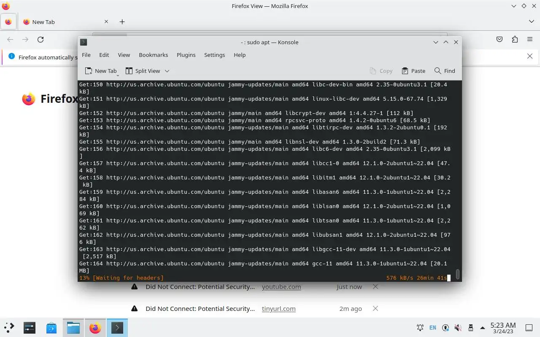Image resolution: width=540 pixels, height=337 pixels.
Task: Open System Settings from the taskbar
Action: (30, 327)
